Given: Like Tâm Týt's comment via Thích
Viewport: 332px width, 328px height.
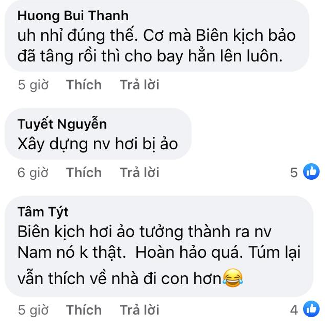Looking at the screenshot, I should point(84,310).
